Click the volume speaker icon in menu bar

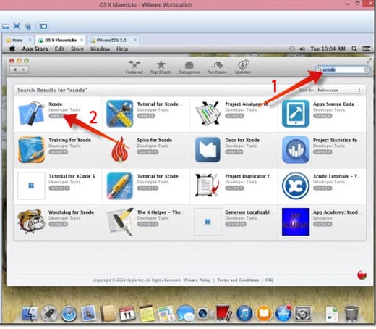[x=302, y=49]
